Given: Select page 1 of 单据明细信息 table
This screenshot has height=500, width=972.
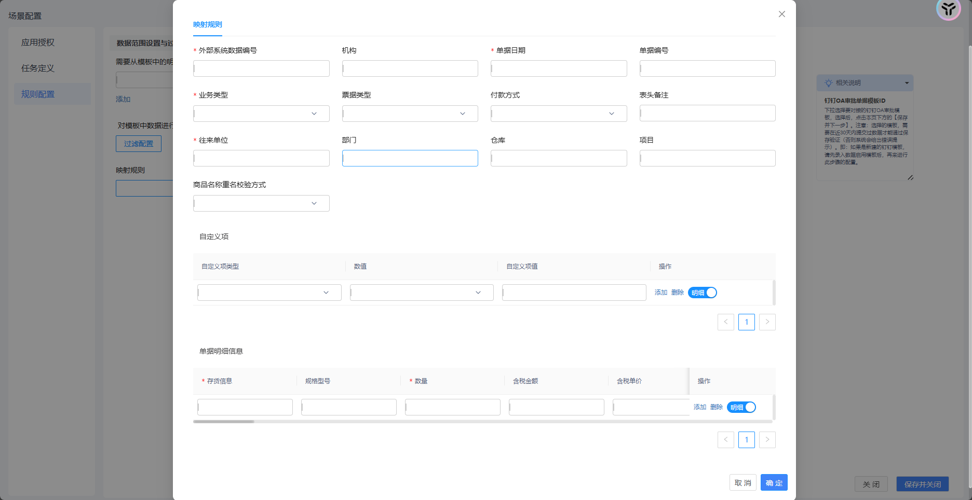Looking at the screenshot, I should (747, 440).
